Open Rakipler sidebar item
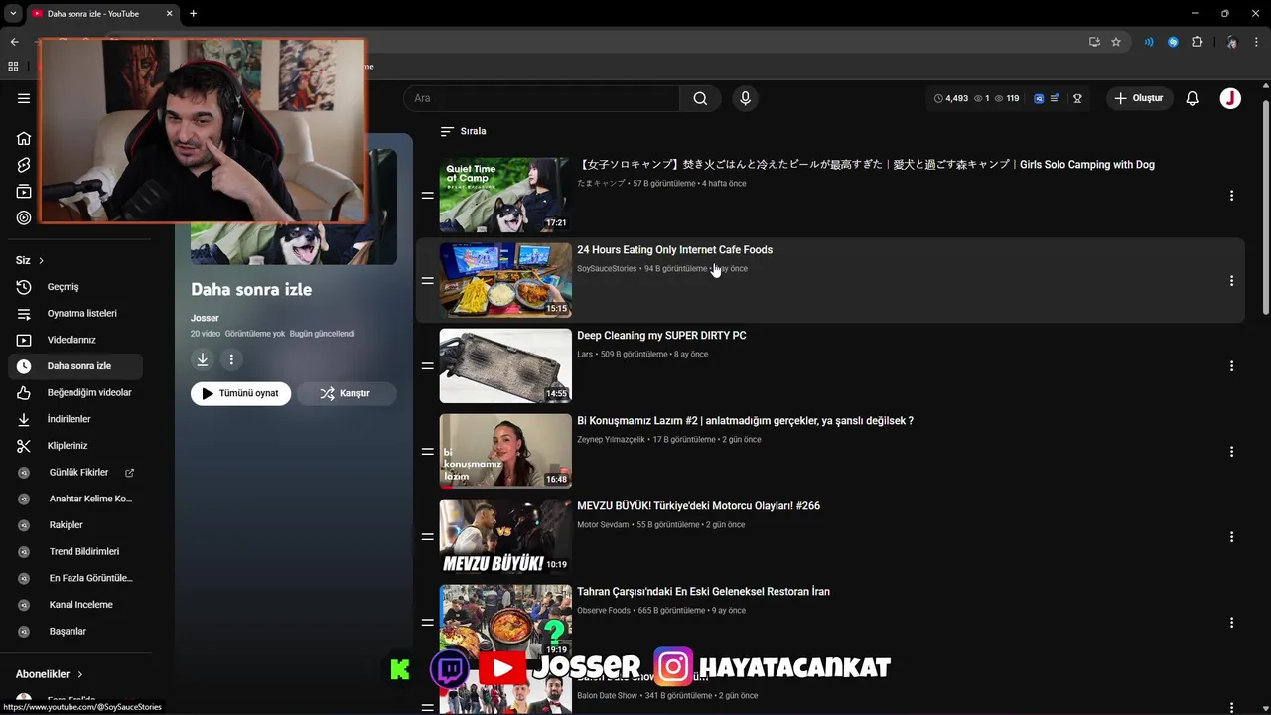Screen dimensions: 1271x715 point(75,525)
